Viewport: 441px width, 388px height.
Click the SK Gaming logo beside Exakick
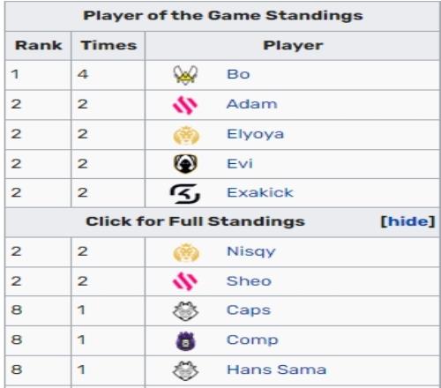[185, 193]
